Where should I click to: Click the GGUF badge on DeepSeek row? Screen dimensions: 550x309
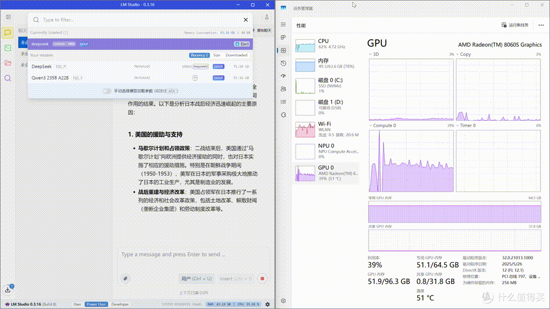(218, 66)
